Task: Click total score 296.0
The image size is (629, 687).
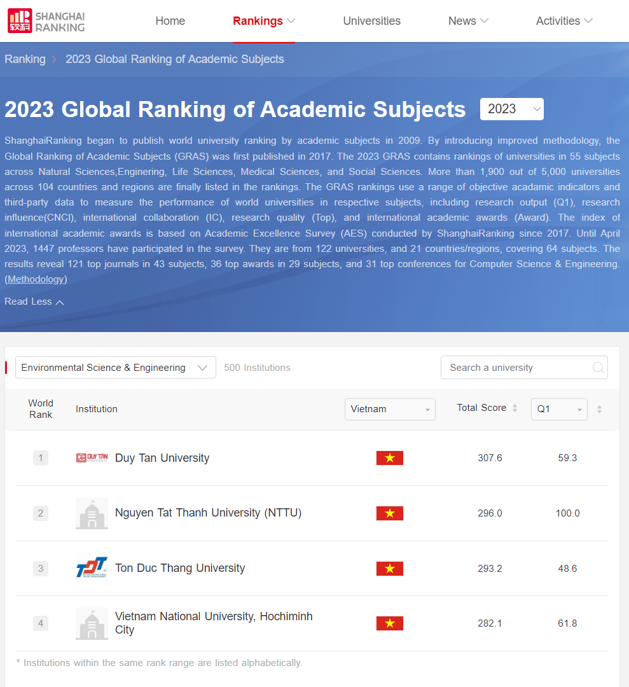Action: [490, 513]
